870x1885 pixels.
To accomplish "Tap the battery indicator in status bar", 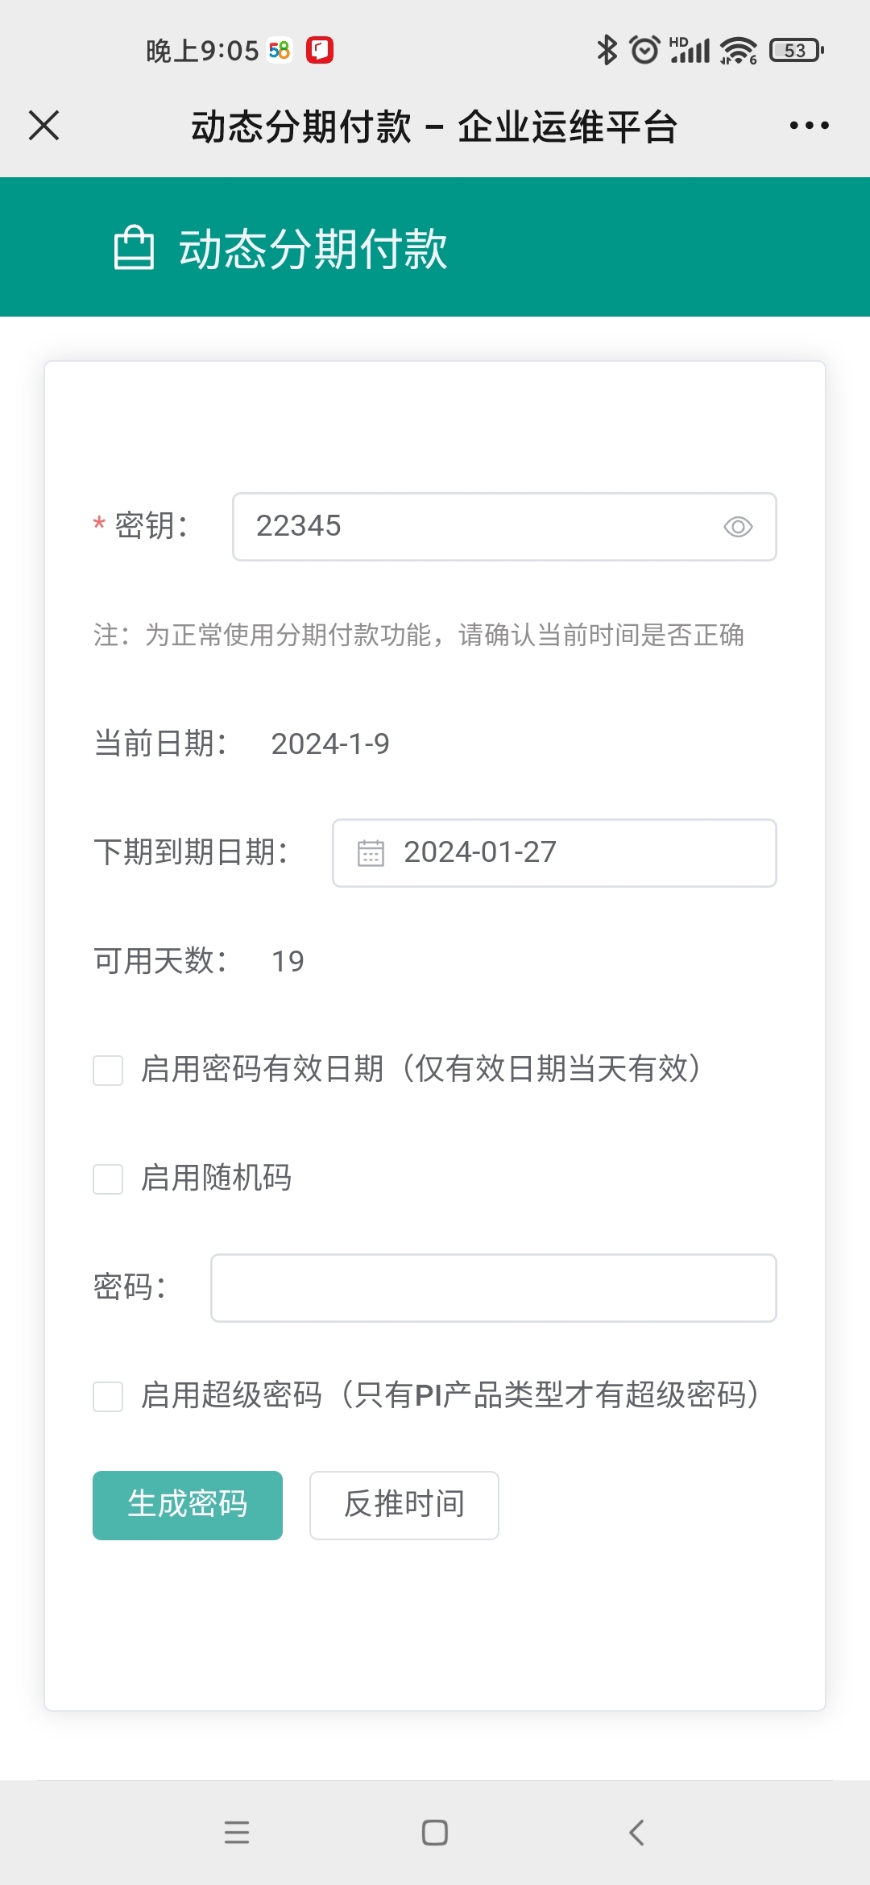I will pyautogui.click(x=796, y=51).
